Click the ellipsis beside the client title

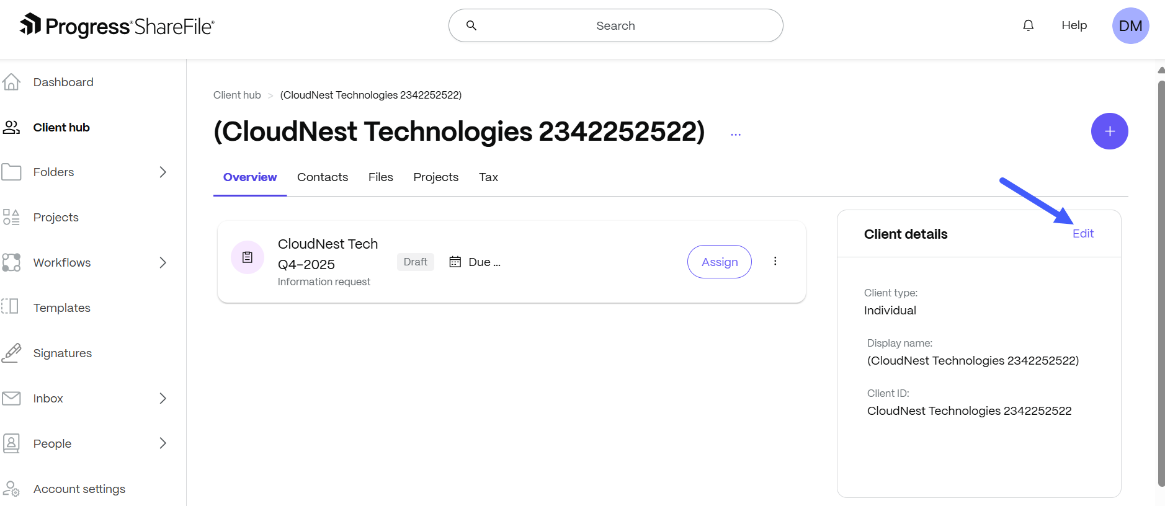tap(736, 135)
